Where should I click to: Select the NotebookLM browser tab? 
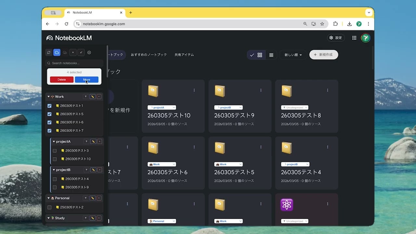click(95, 13)
